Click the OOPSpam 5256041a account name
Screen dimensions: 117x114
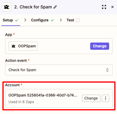43,95
